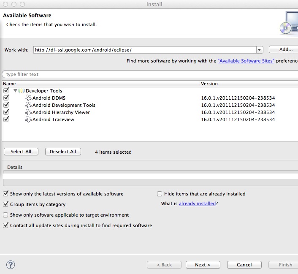Click the Developer Tools category icon
Image resolution: width=298 pixels, height=274 pixels.
tap(22, 91)
